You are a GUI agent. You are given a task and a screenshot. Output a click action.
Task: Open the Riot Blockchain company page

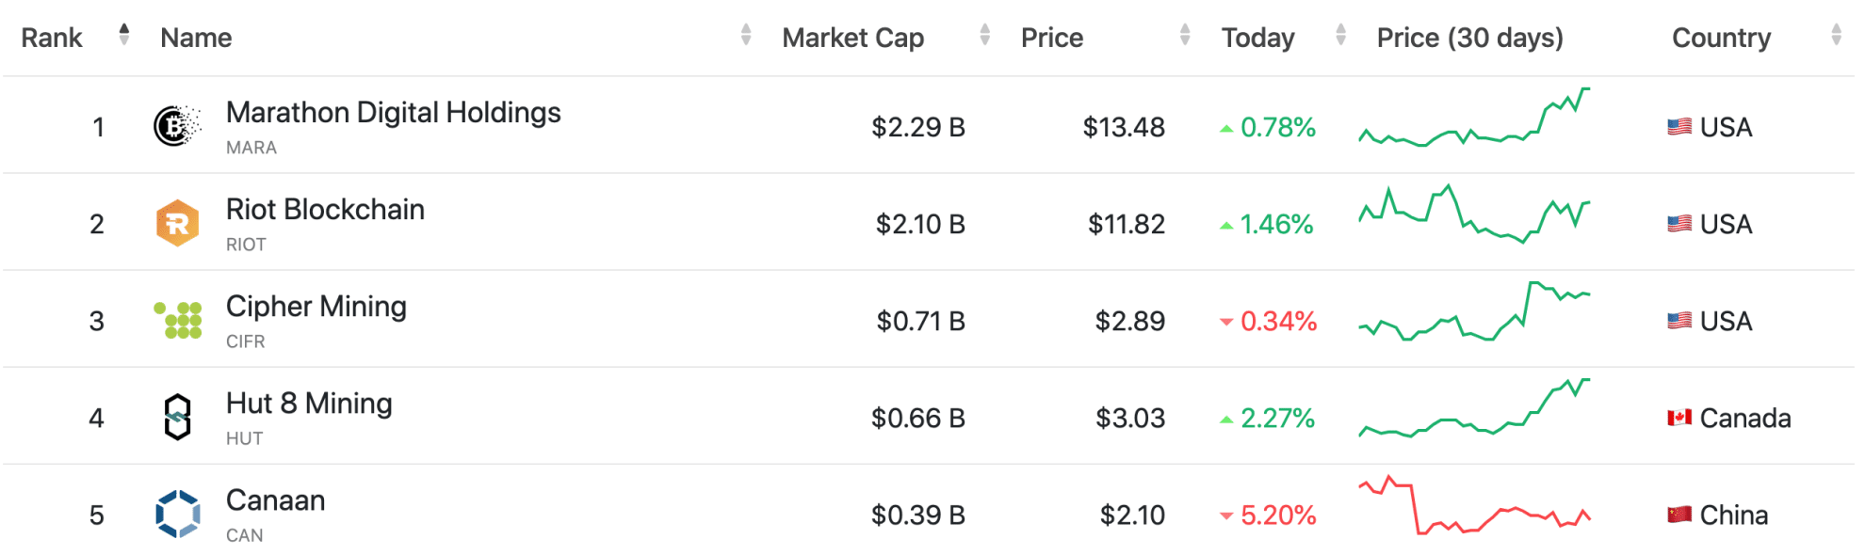pyautogui.click(x=324, y=209)
